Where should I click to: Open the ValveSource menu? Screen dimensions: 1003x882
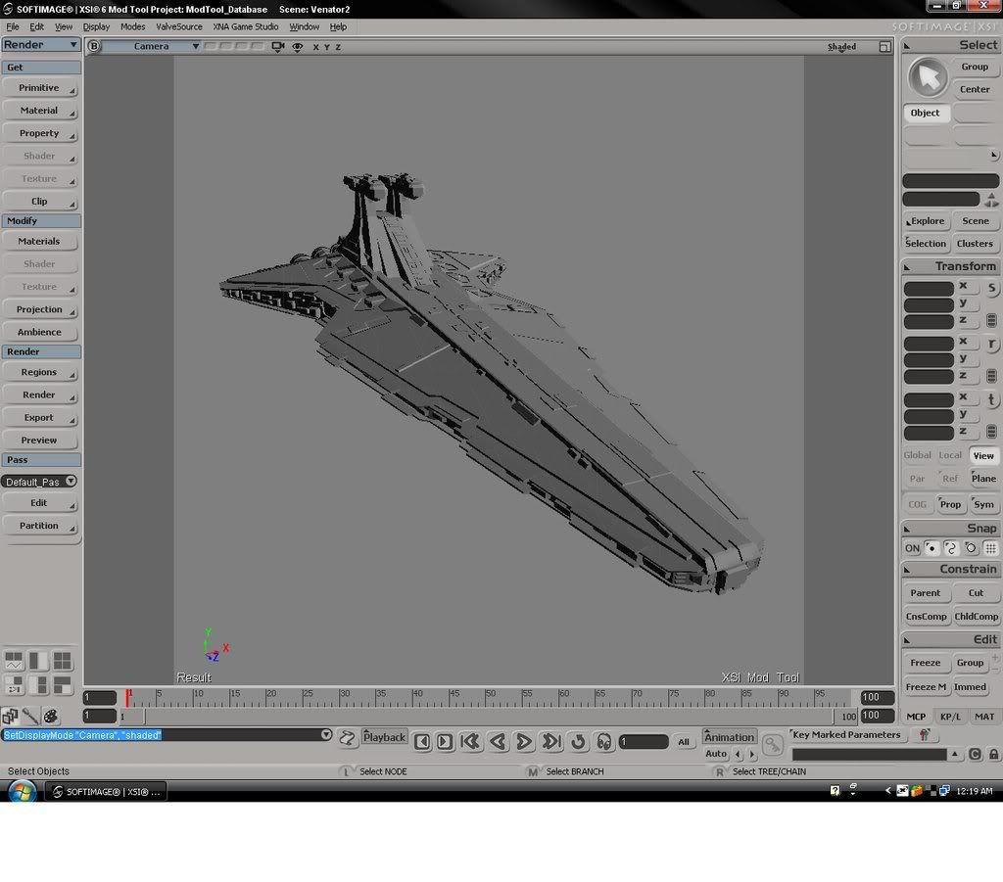pyautogui.click(x=179, y=26)
